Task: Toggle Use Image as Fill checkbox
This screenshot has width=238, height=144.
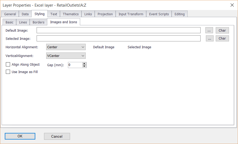Action: (8, 72)
